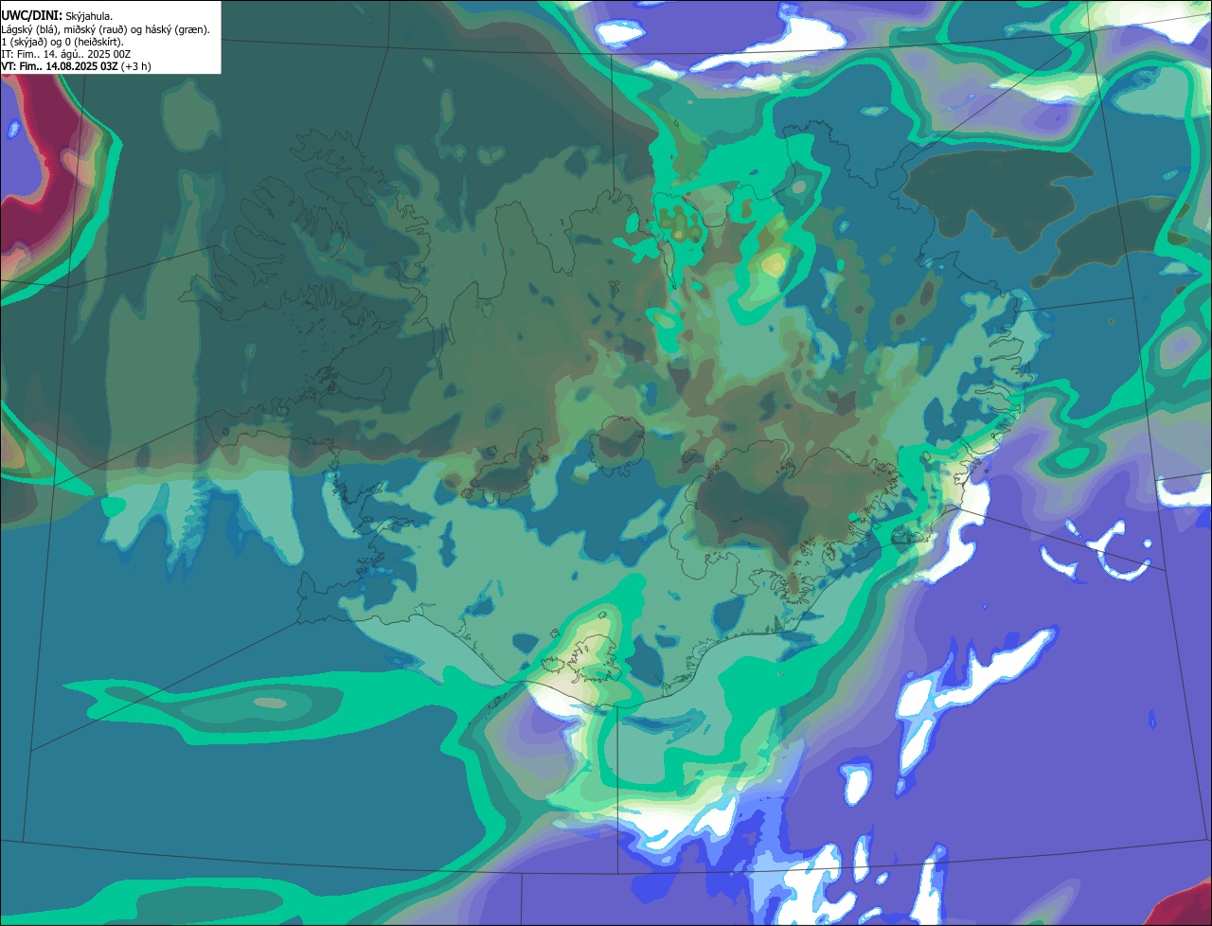Click the 'VT: Fim.. 14.08.2025 03Z (+3 h)' line
This screenshot has width=1212, height=926.
click(x=76, y=66)
